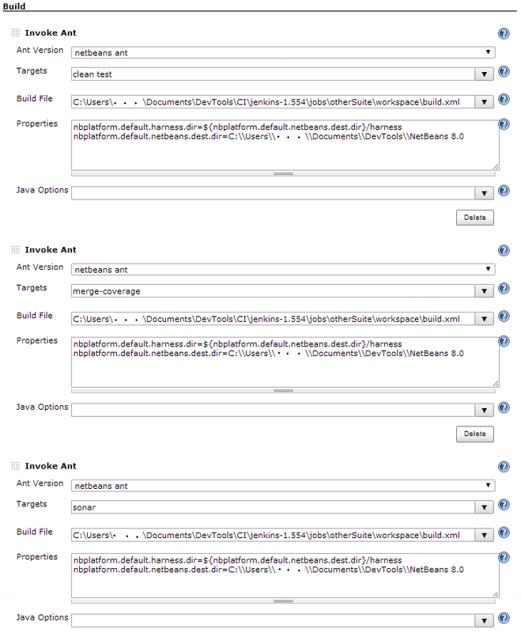Image resolution: width=521 pixels, height=633 pixels.
Task: Open help for the Targets field showing clean test
Action: tap(504, 70)
